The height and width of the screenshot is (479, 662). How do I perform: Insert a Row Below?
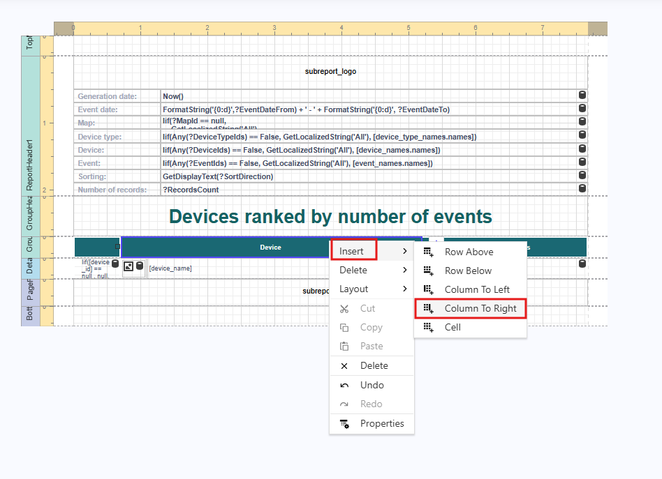pyautogui.click(x=468, y=271)
